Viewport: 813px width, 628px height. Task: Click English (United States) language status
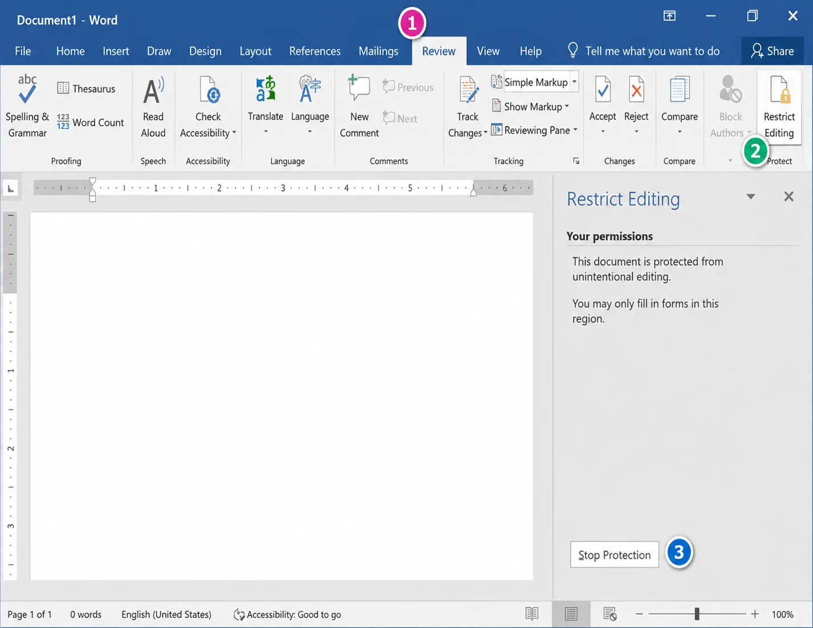click(166, 614)
